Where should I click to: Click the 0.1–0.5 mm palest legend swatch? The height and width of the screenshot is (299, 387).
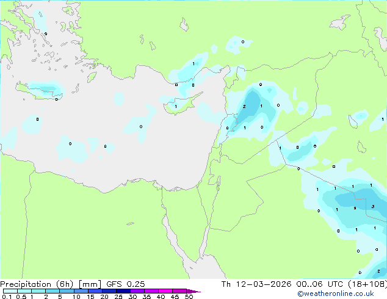[x=10, y=291]
